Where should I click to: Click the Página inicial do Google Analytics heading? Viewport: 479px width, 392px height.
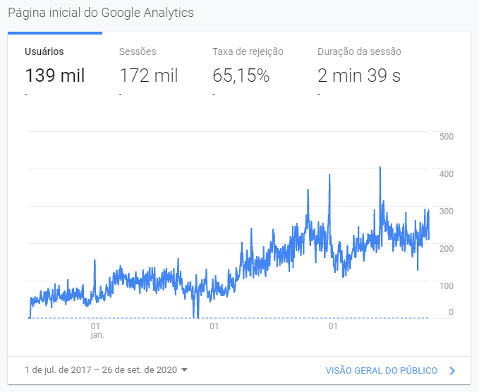click(x=101, y=13)
